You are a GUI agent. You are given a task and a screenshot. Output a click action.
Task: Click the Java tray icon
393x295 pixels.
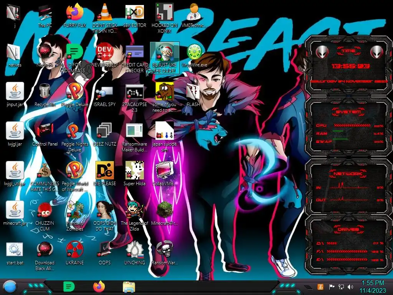[x=320, y=287]
